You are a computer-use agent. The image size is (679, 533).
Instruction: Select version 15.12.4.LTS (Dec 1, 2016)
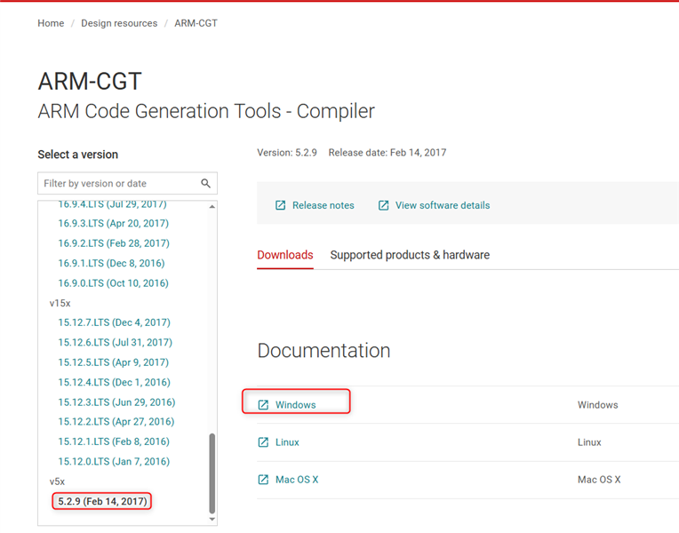coord(115,382)
